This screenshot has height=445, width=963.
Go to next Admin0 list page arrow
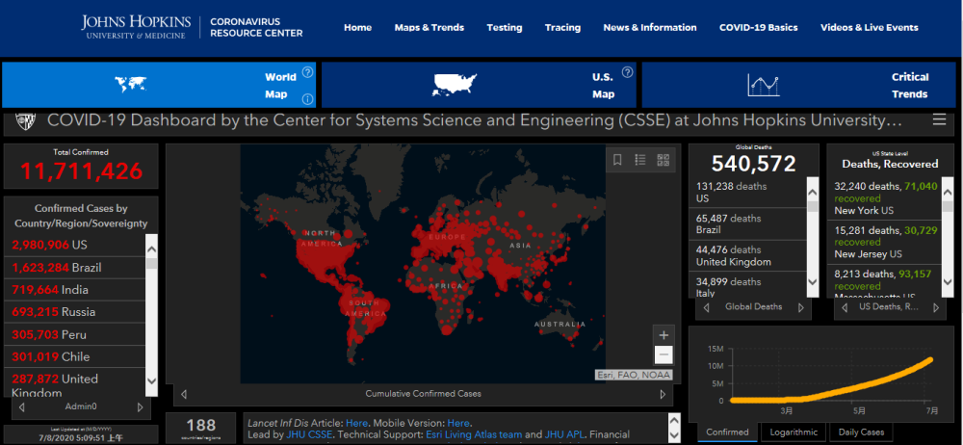[x=140, y=406]
